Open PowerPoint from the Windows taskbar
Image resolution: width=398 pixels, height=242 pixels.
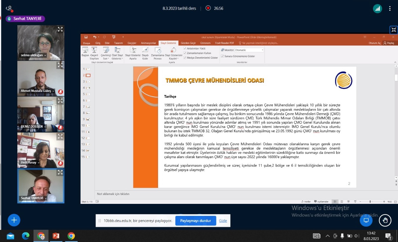tap(56, 236)
